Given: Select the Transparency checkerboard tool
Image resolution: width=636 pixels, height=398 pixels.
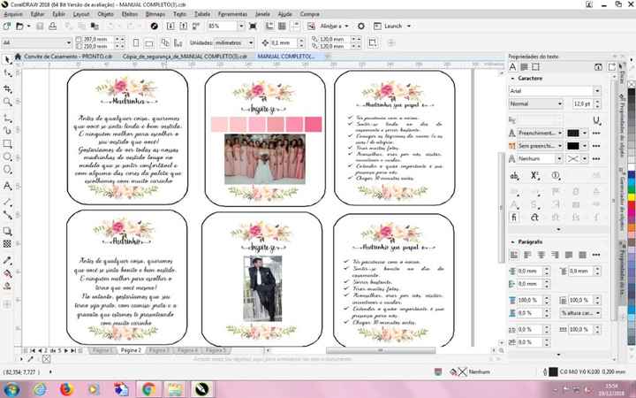Looking at the screenshot, I should pos(7,244).
